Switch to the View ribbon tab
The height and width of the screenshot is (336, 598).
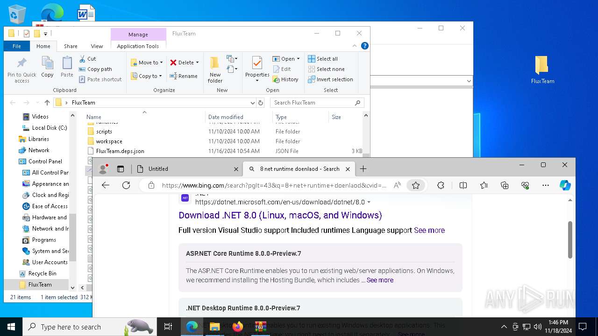click(97, 46)
